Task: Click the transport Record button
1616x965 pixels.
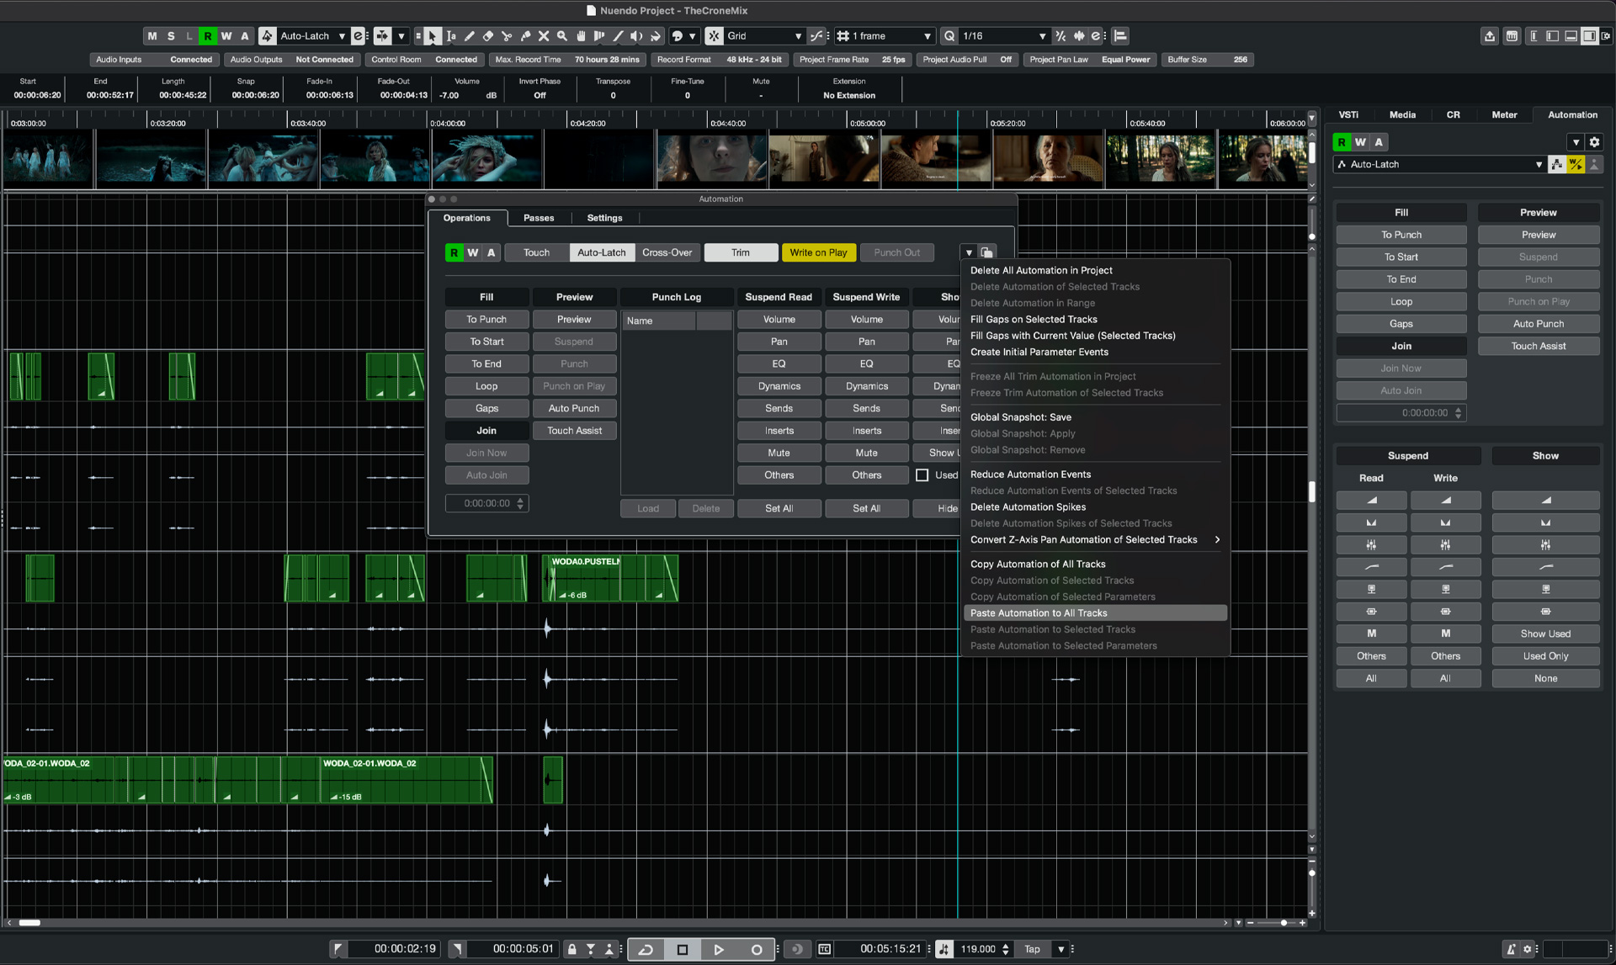Action: (756, 949)
